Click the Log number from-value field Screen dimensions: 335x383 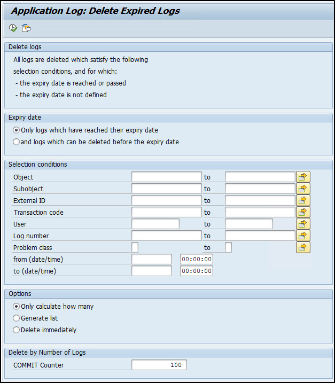pos(166,236)
